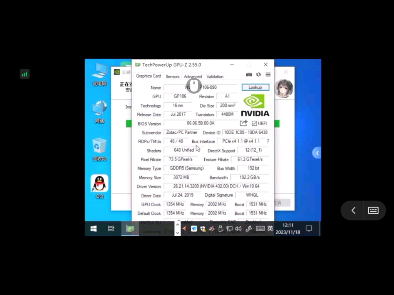Expand the blue side panel chevron
This screenshot has height=295, width=394.
click(317, 153)
